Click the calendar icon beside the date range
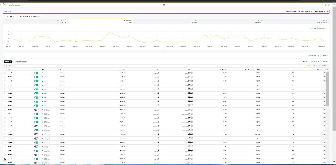Image resolution: width=336 pixels, height=165 pixels. [39, 16]
